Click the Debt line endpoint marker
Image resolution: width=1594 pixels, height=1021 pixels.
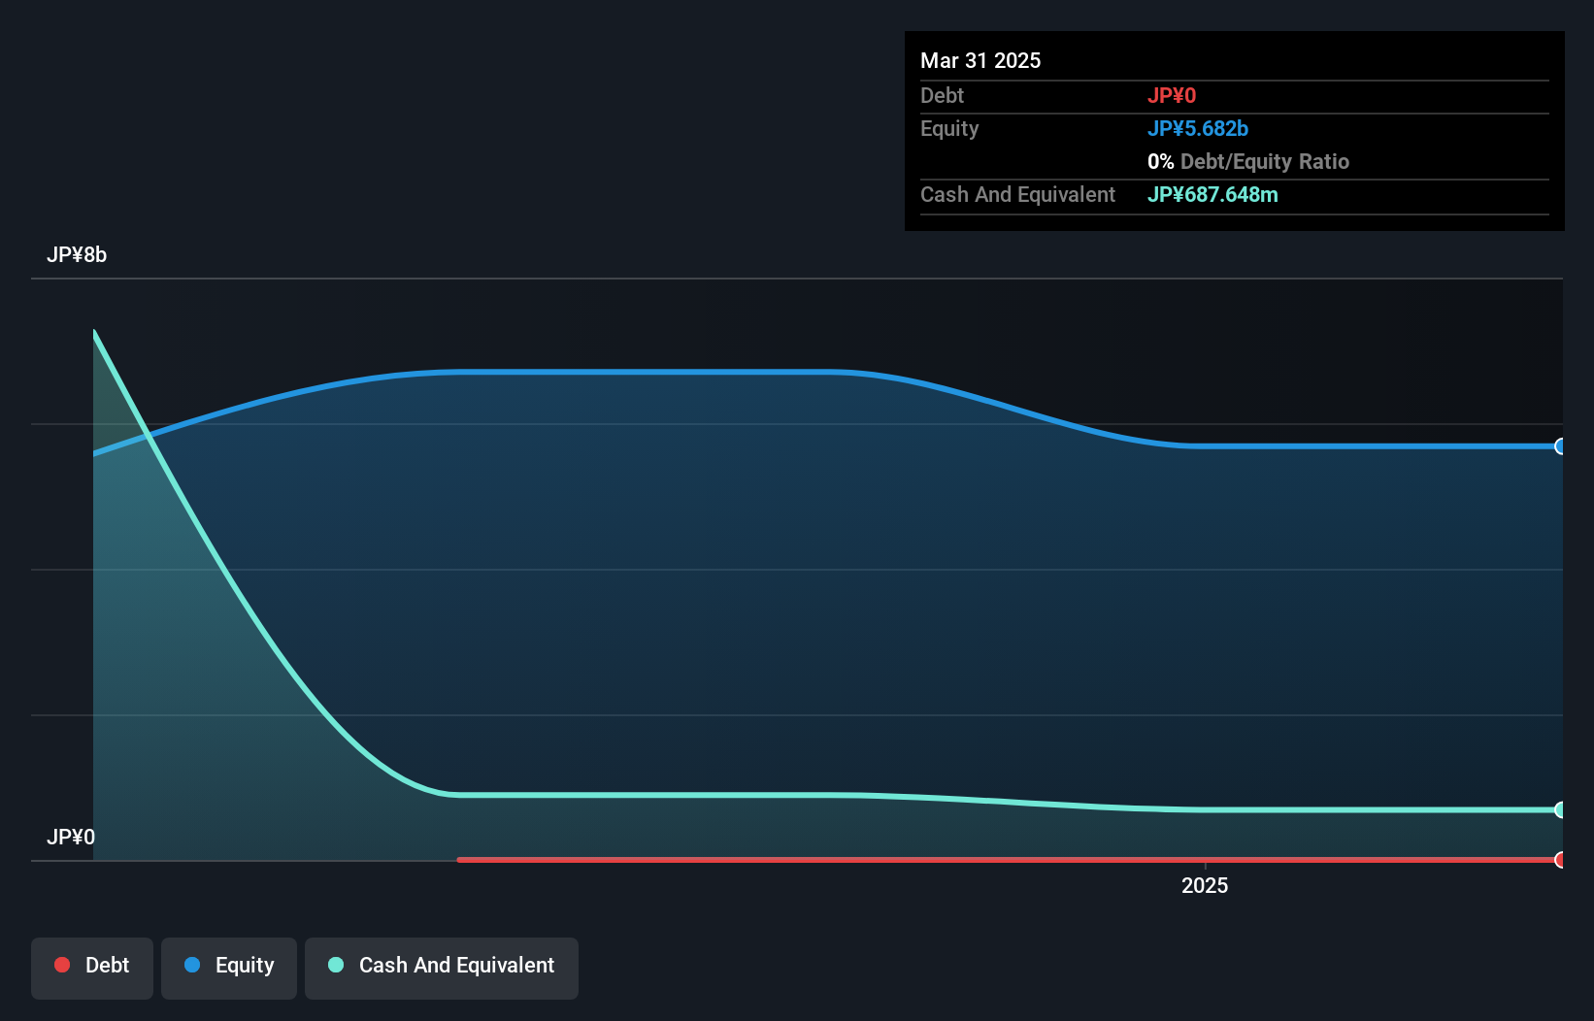1560,860
